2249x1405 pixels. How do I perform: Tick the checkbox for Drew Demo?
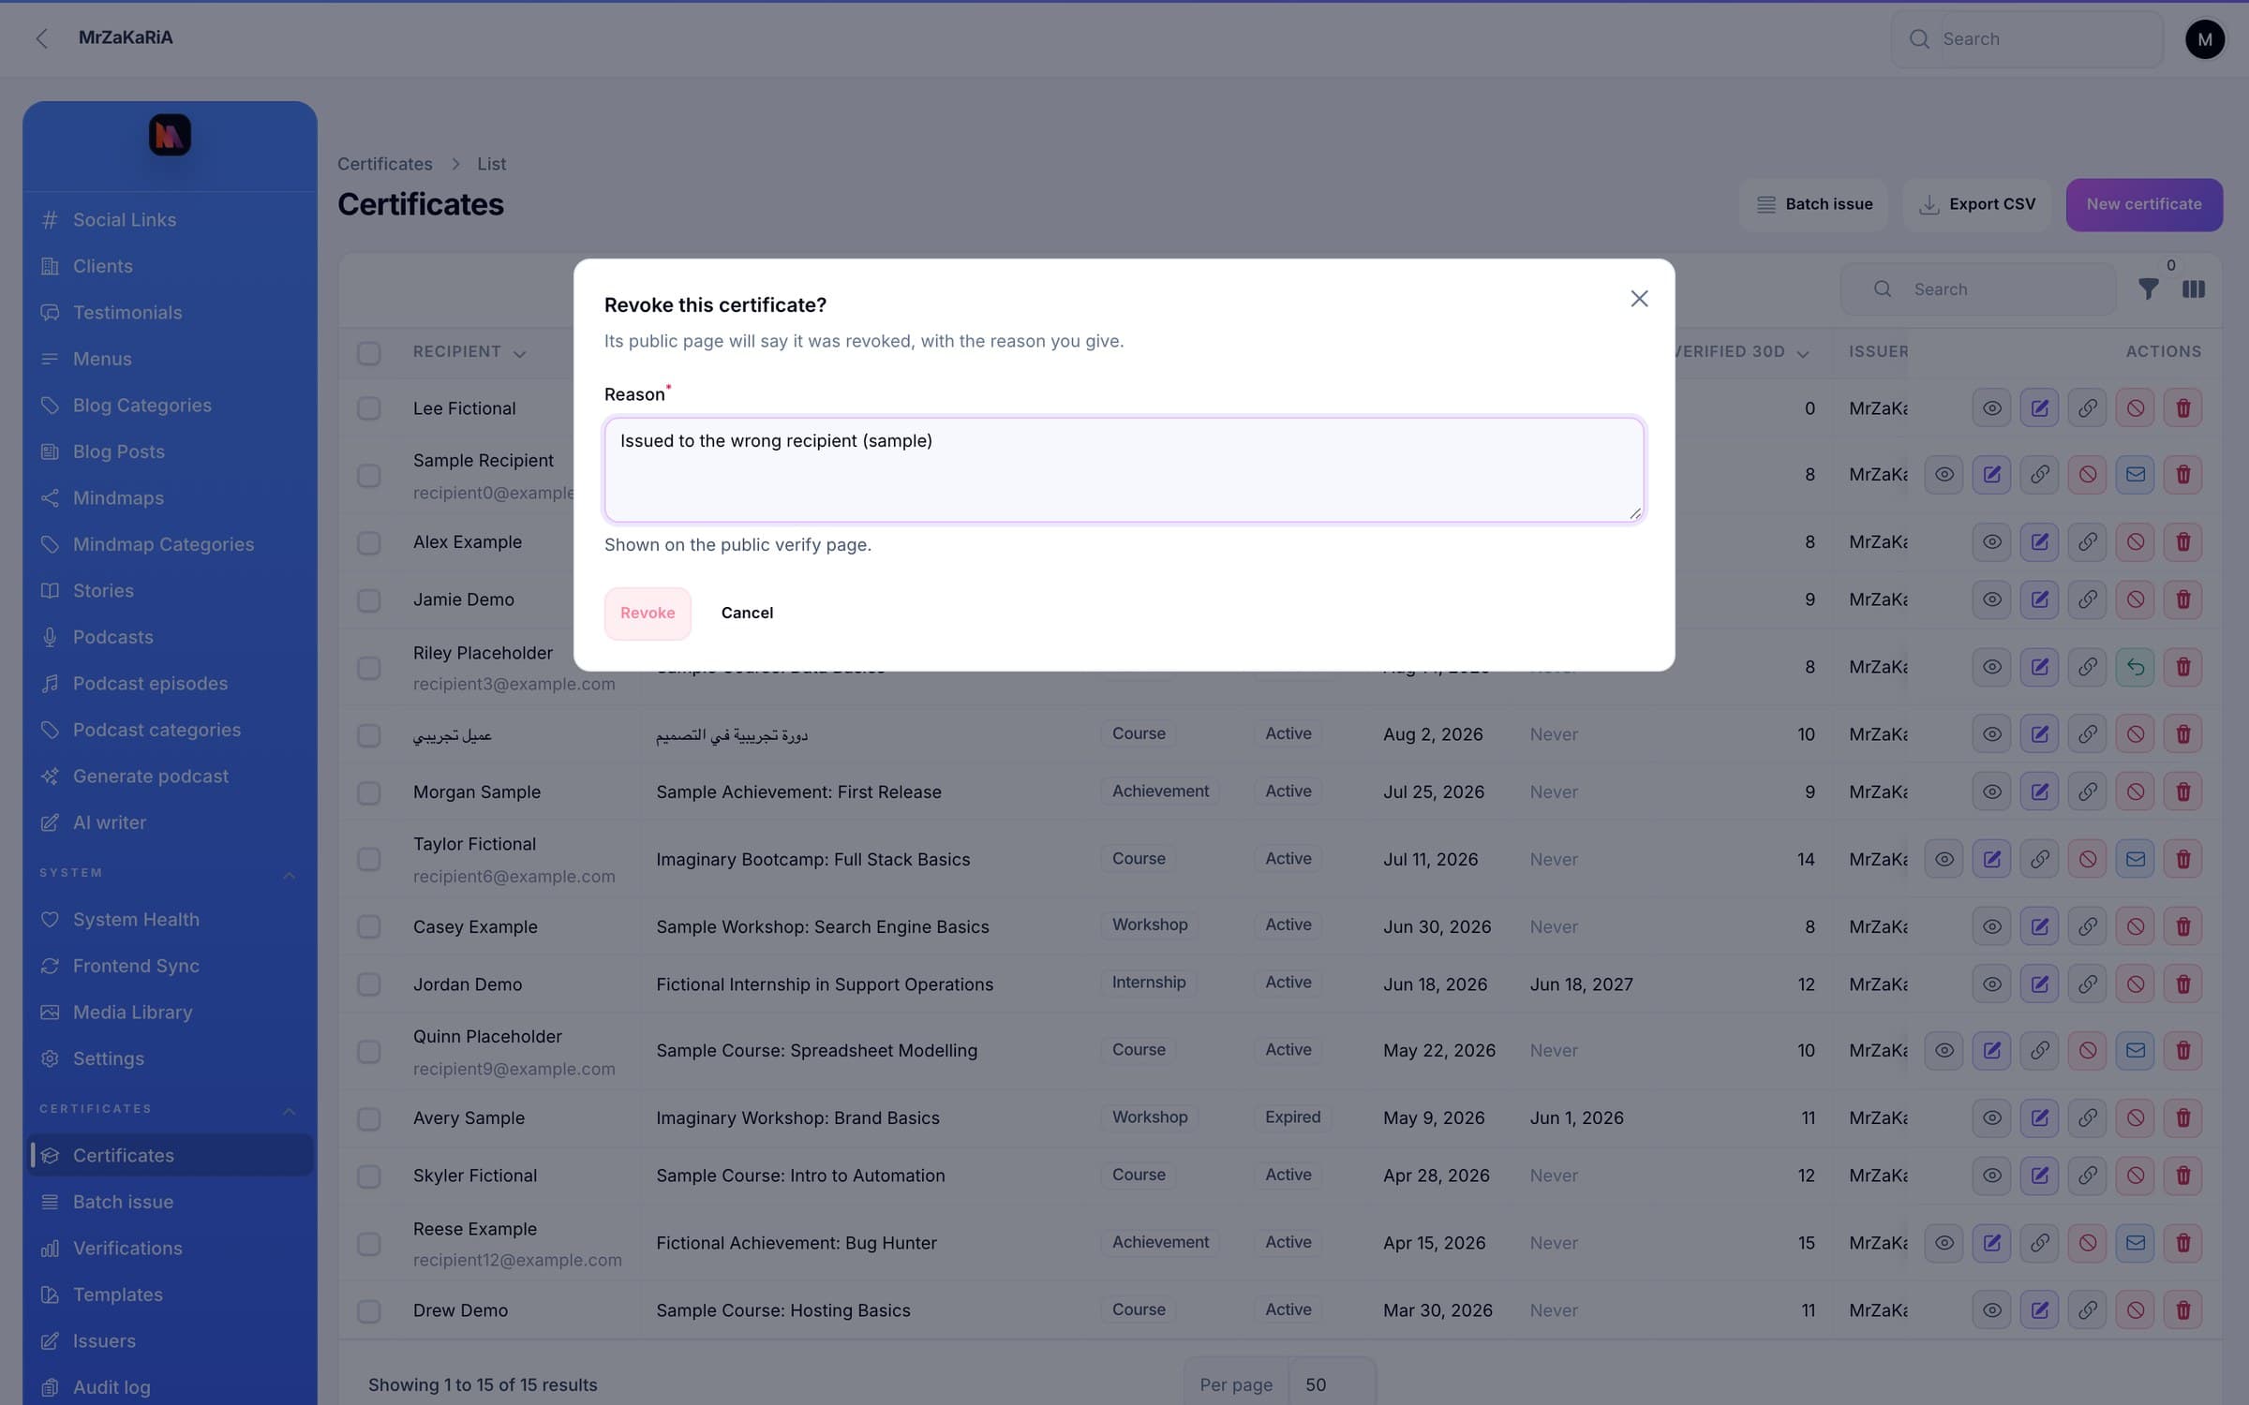coord(368,1310)
